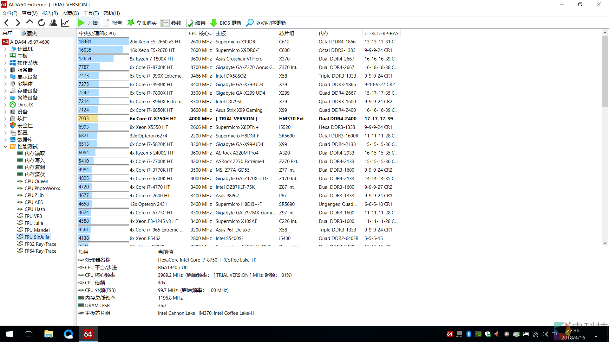Open the driver update magnifier icon
This screenshot has height=342, width=609.
click(250, 23)
